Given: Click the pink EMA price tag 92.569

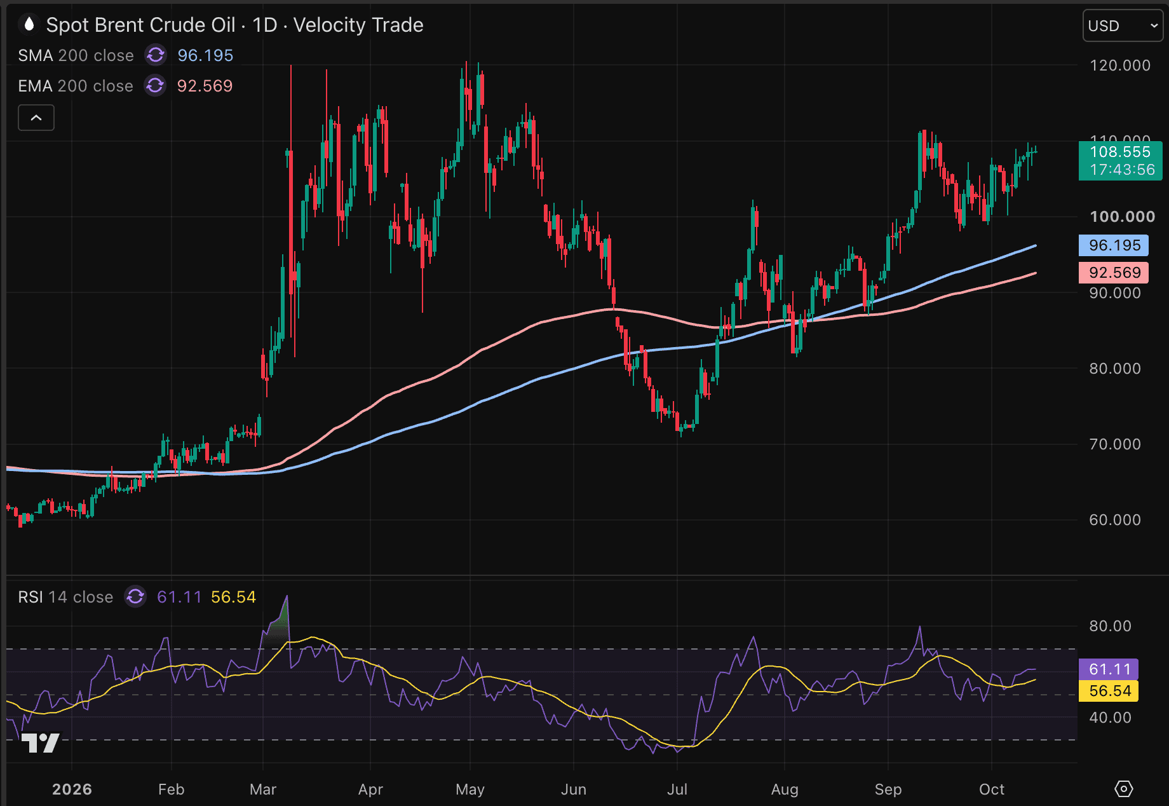Looking at the screenshot, I should tap(1114, 273).
